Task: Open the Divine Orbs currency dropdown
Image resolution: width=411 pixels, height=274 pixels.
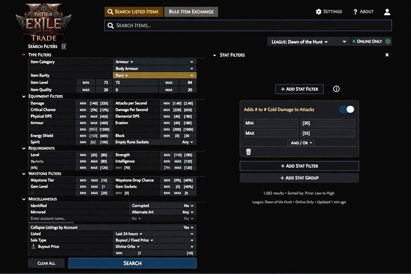Action: [155, 246]
